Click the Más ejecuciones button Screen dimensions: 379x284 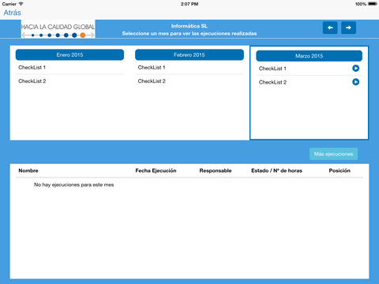point(333,154)
